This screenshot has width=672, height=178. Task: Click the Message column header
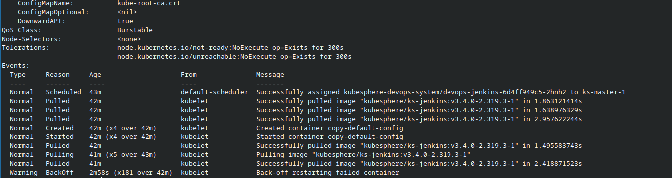[x=270, y=75]
